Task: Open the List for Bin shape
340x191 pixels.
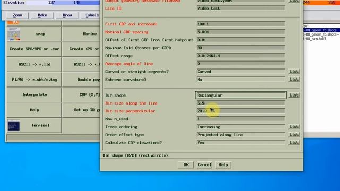Action: [x=294, y=95]
